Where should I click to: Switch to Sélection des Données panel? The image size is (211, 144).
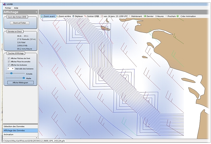pyautogui.click(x=20, y=126)
